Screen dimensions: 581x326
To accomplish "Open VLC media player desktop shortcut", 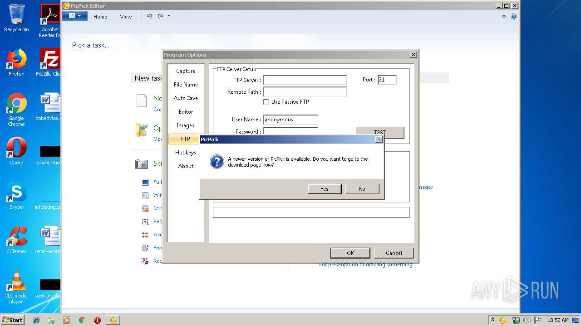I will tap(16, 287).
